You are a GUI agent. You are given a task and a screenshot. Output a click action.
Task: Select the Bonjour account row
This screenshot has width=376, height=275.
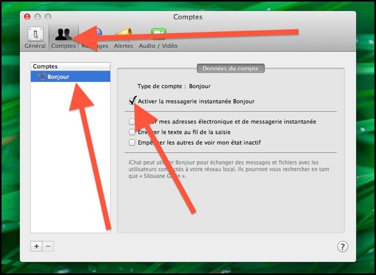coord(70,76)
